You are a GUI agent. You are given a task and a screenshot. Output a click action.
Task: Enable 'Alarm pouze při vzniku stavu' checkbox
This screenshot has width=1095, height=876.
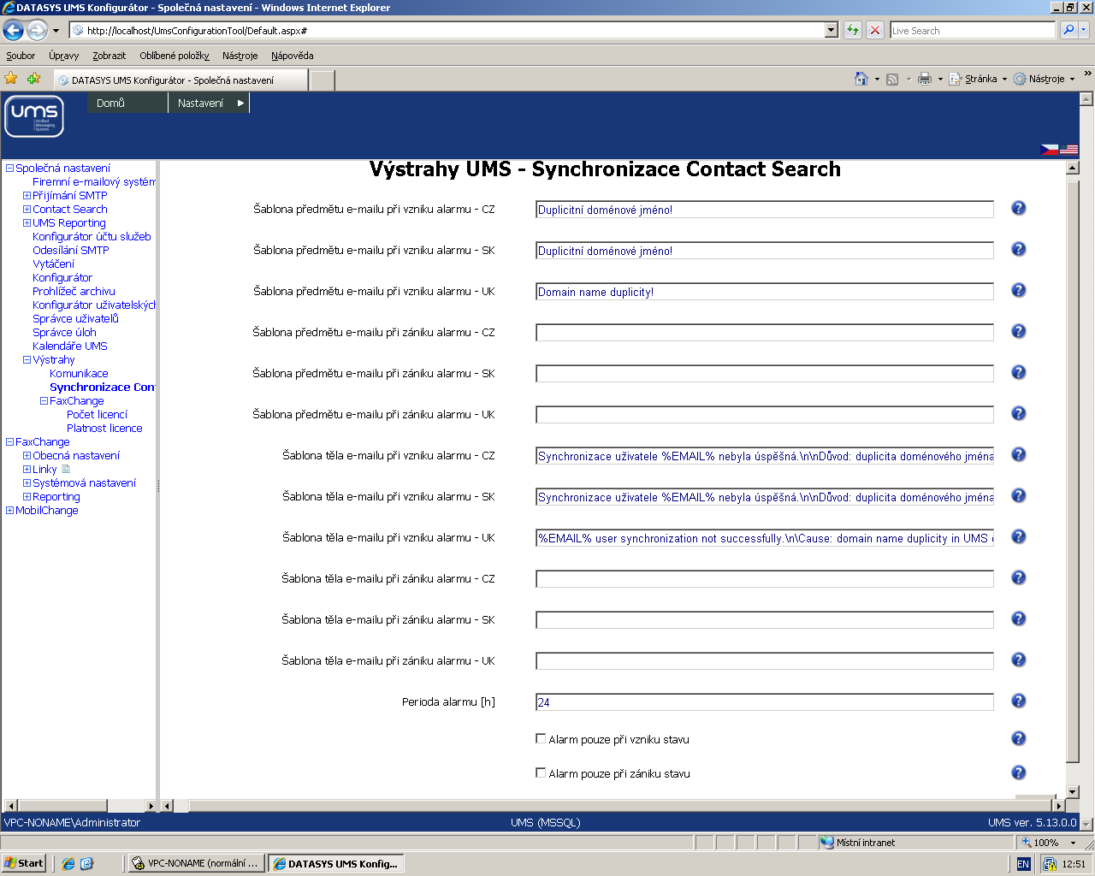click(541, 738)
